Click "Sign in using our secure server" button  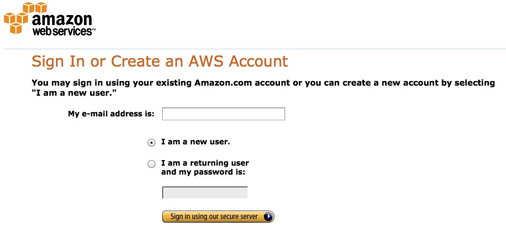coord(218,217)
